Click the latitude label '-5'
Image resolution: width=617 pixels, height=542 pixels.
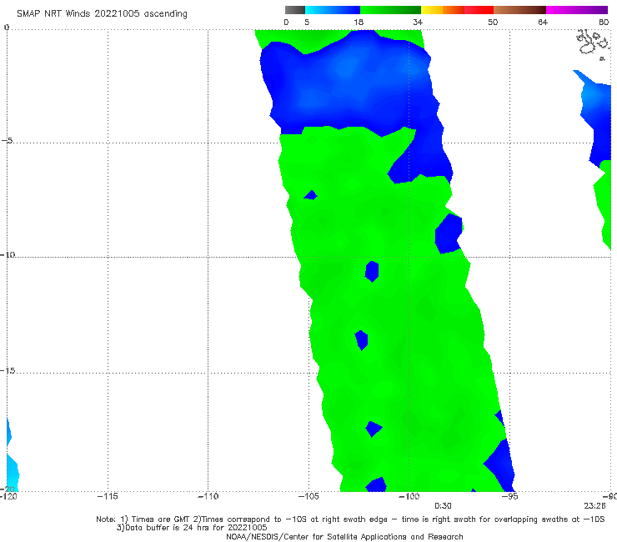tap(7, 141)
